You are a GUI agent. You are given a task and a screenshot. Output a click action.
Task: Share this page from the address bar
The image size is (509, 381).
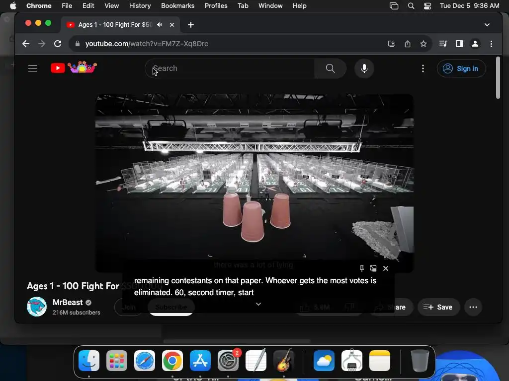[x=408, y=44]
